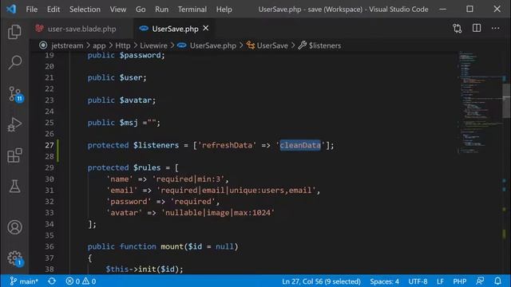
Task: Change end of line sequence LF
Action: pyautogui.click(x=440, y=281)
